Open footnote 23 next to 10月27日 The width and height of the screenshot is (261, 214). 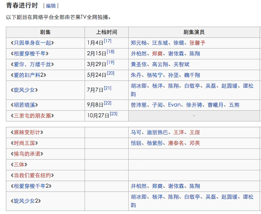coord(114,114)
